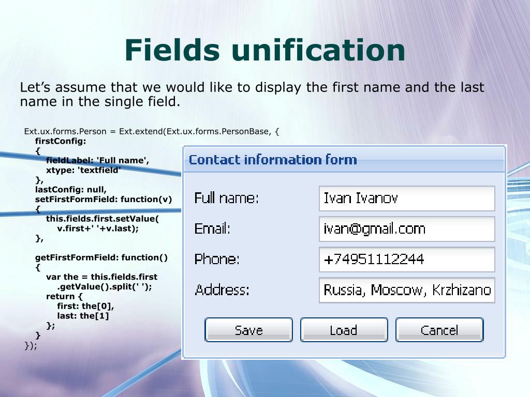
Task: Click the Cancel button
Action: pos(439,330)
